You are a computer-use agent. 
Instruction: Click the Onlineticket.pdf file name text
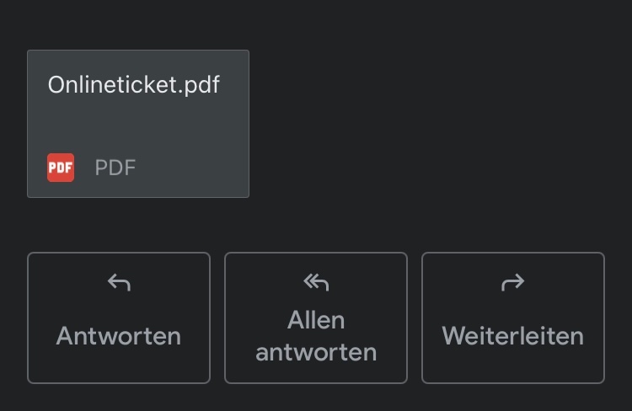point(134,85)
